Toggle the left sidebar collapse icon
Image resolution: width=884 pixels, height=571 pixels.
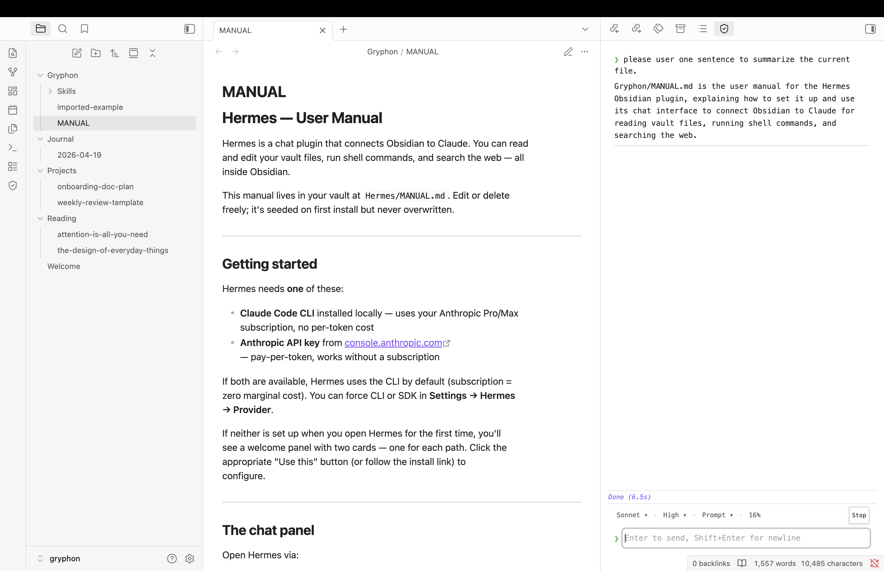[190, 29]
